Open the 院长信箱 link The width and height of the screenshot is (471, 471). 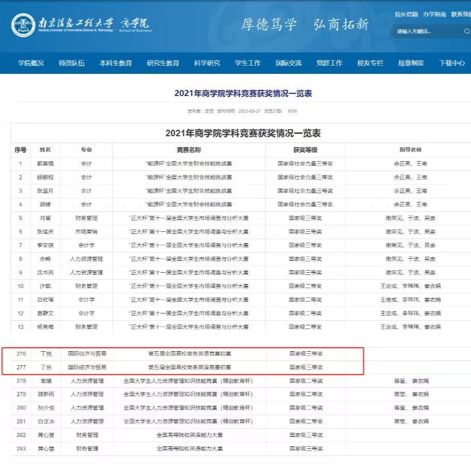point(406,14)
